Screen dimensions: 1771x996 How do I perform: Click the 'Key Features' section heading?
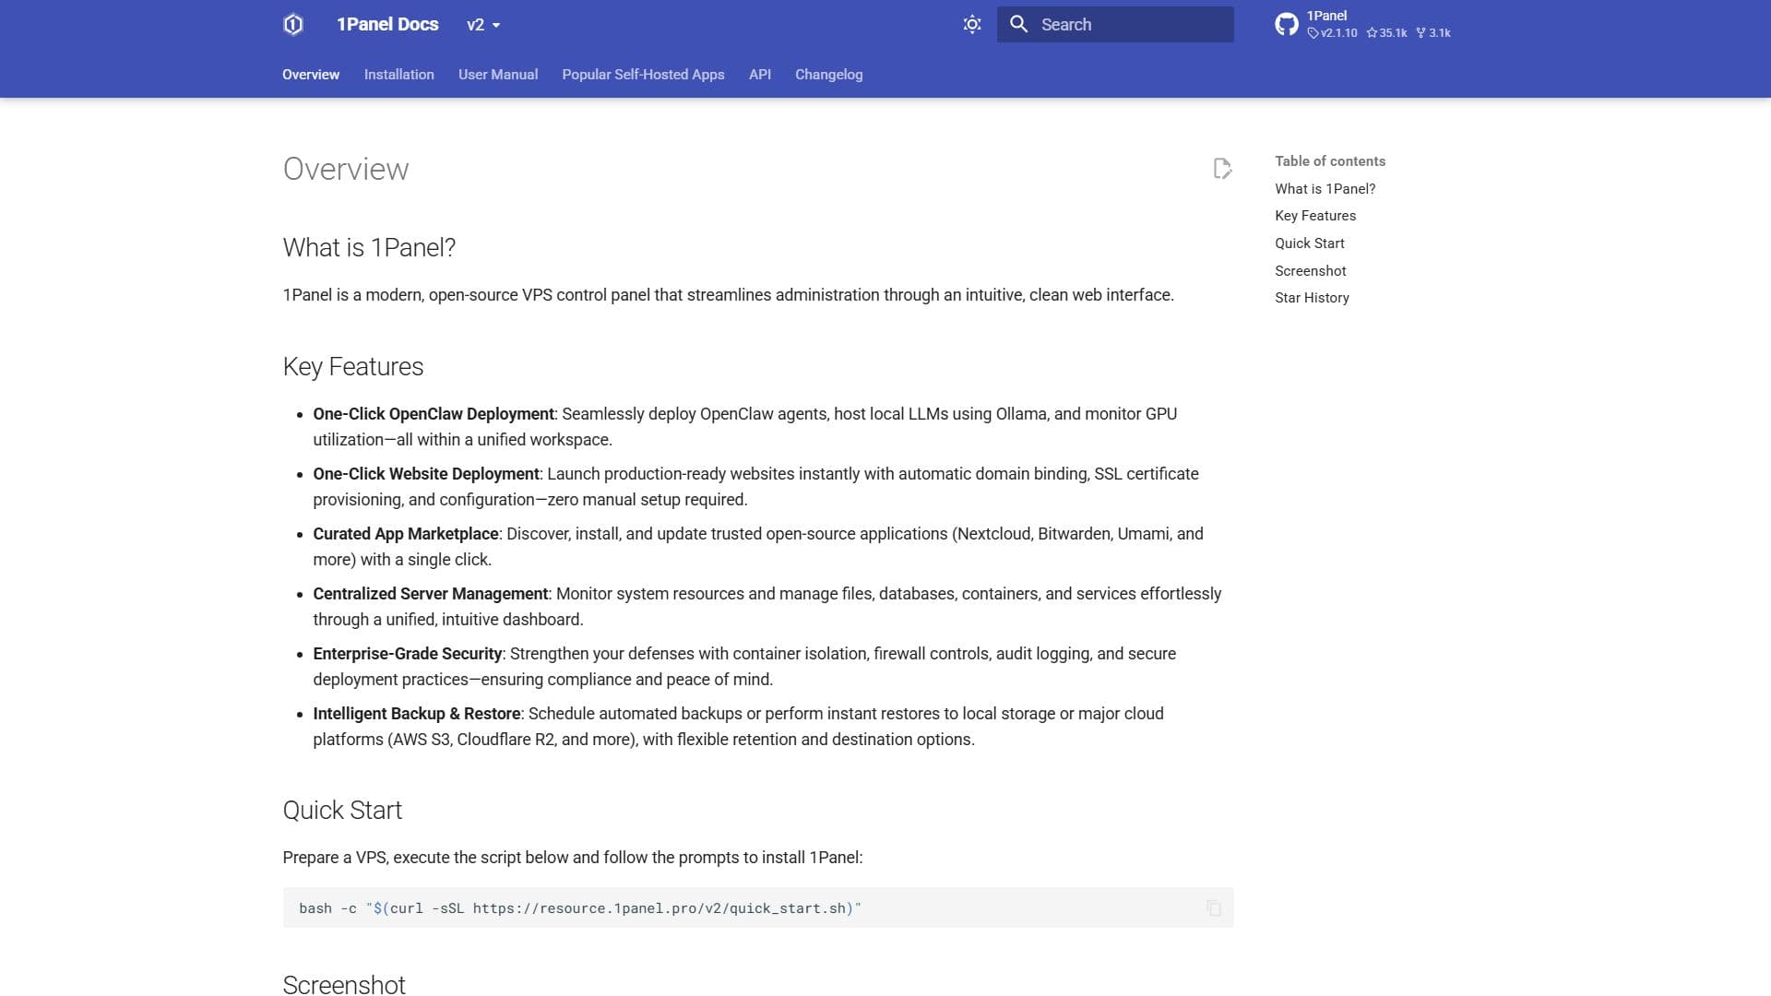point(353,367)
